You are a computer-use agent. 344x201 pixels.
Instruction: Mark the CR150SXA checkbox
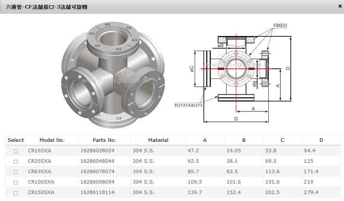(16, 193)
